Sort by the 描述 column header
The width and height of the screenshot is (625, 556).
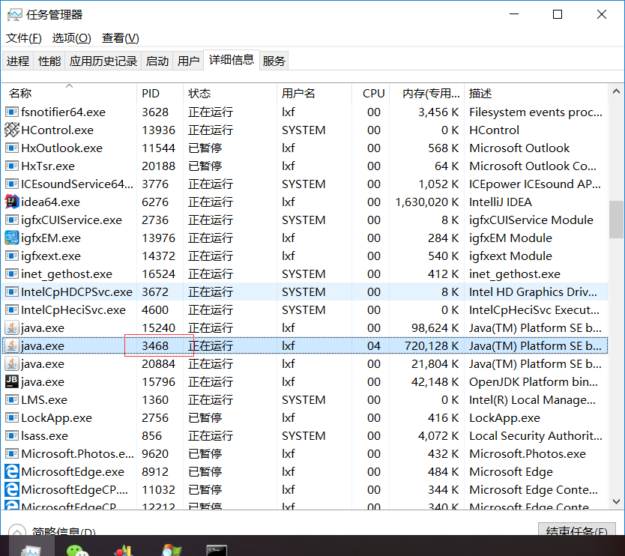tap(536, 93)
